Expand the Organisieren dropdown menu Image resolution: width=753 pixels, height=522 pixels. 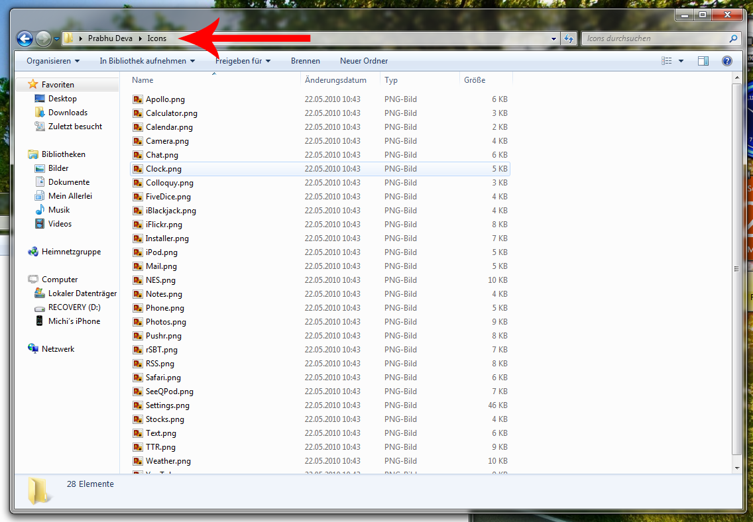[53, 61]
